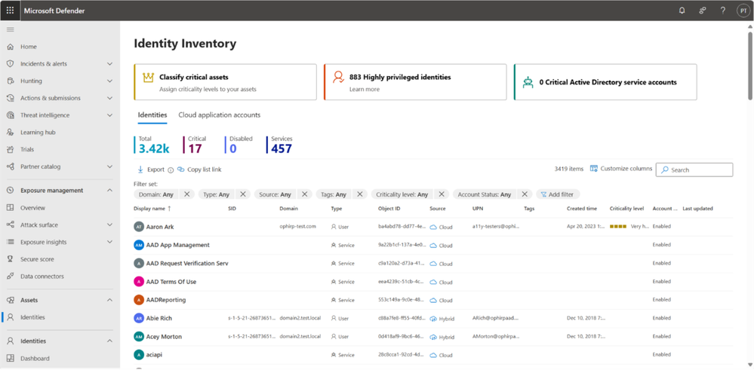The width and height of the screenshot is (754, 370).
Task: Click the info icon next to Export
Action: [171, 170]
